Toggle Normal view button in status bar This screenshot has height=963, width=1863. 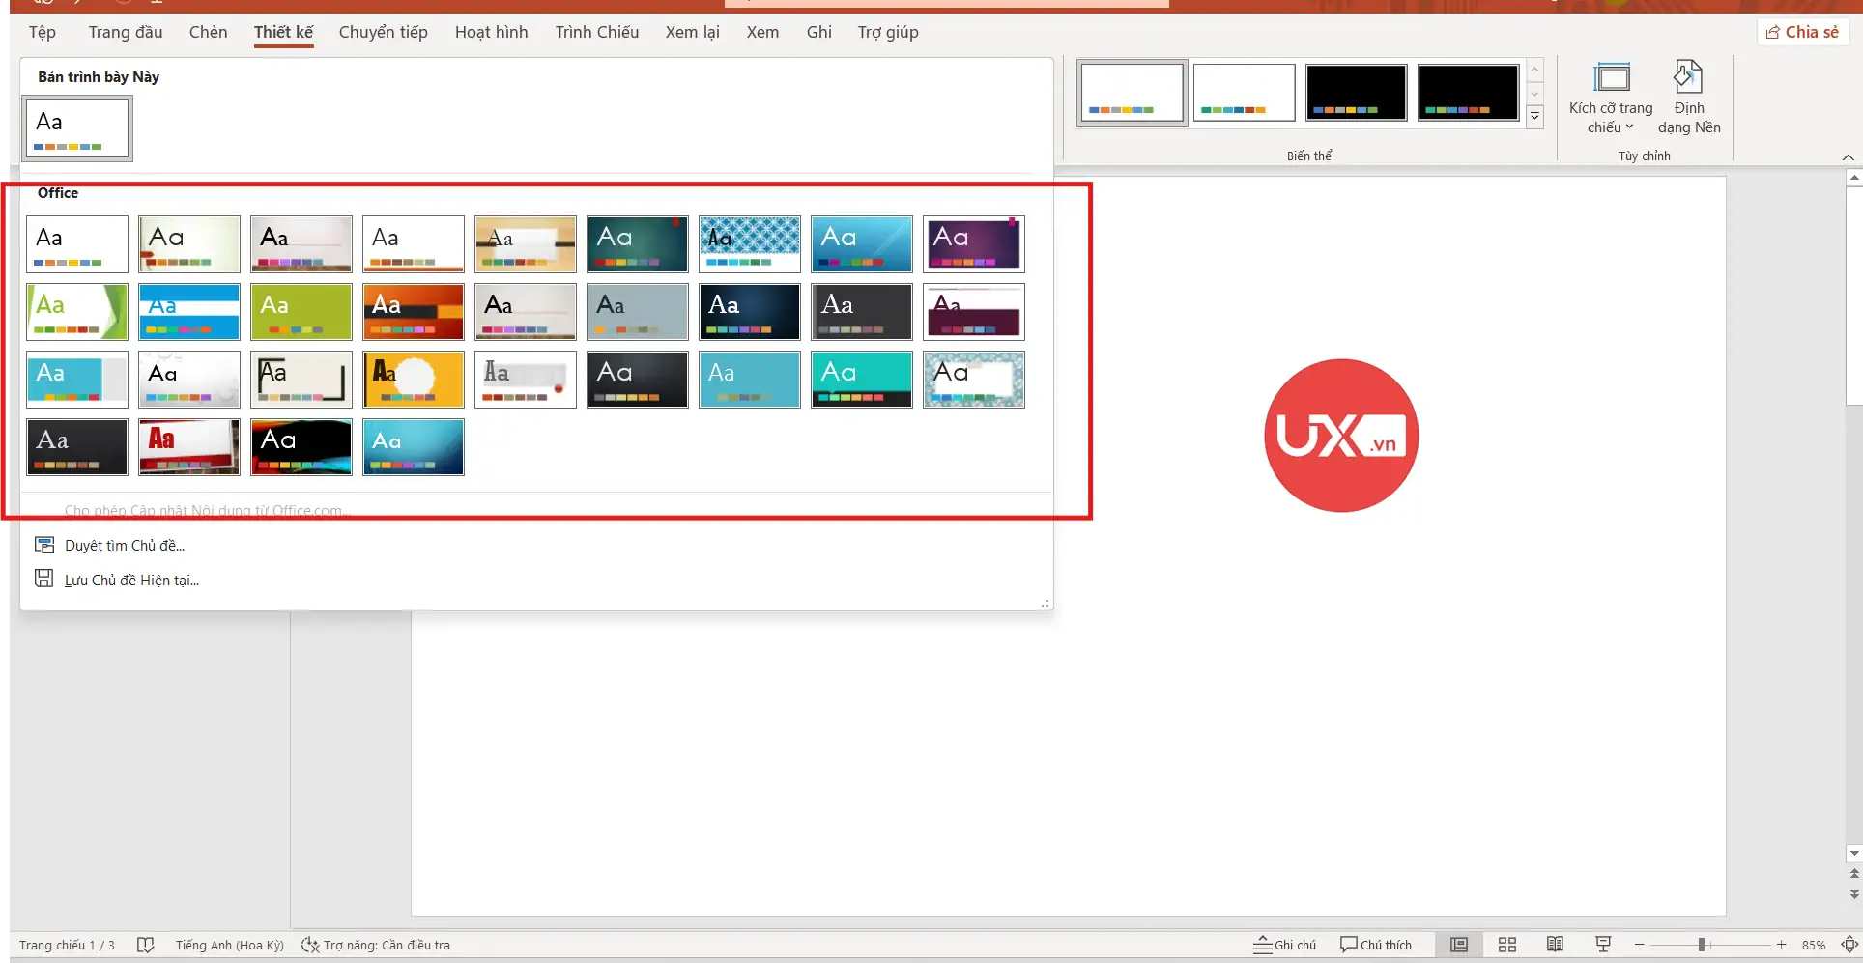1458,945
